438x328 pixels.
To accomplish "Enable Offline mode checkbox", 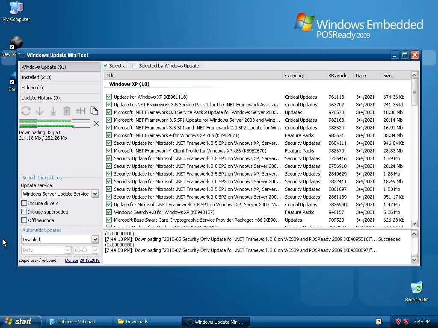I will click(24, 220).
